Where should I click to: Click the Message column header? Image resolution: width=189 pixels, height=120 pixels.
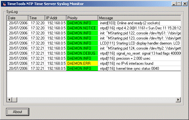click(139, 18)
